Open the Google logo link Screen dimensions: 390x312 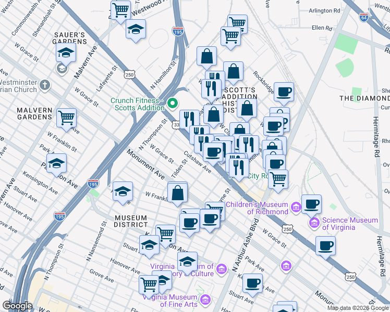tap(18, 306)
